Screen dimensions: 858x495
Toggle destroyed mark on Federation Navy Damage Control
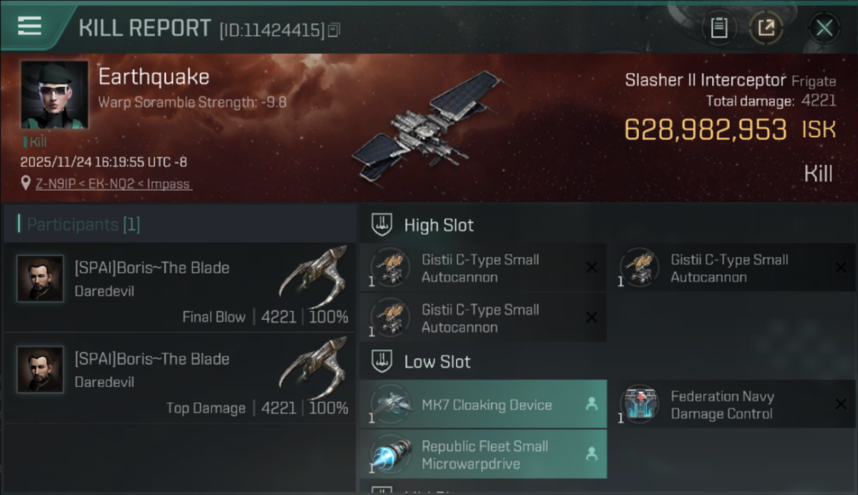coord(841,404)
